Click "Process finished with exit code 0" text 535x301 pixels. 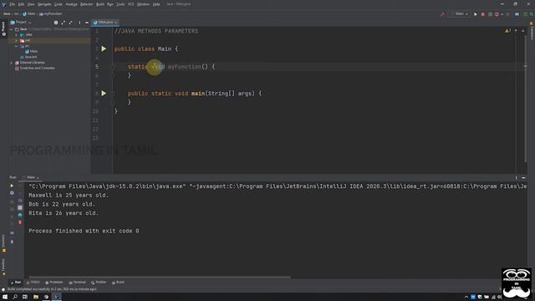pyautogui.click(x=84, y=231)
